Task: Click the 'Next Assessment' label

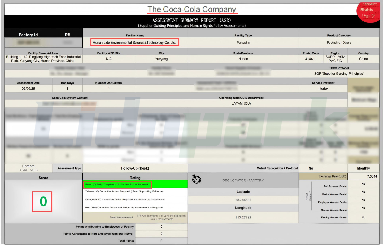Action: (x=121, y=217)
